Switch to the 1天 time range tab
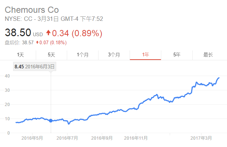This screenshot has width=227, height=147. (x=20, y=55)
